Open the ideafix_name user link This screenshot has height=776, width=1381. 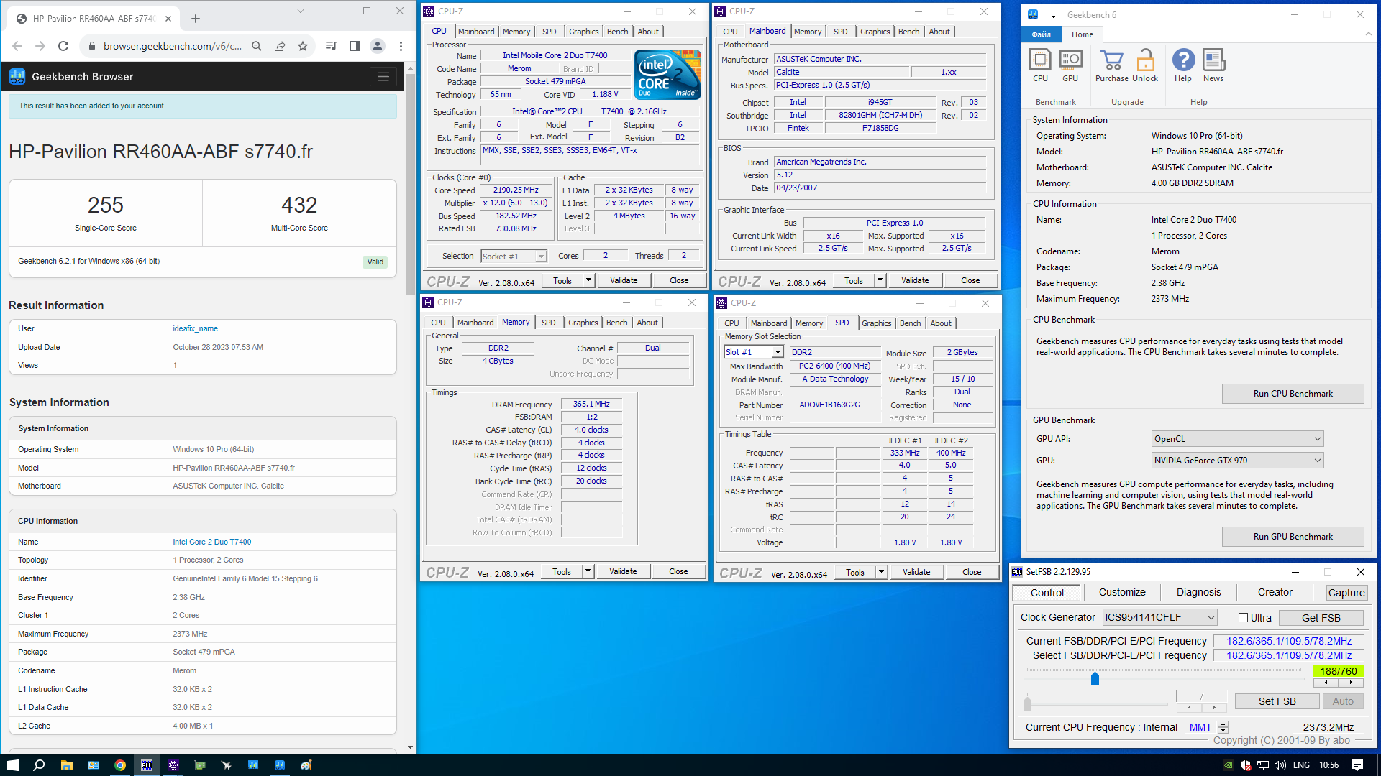point(195,328)
